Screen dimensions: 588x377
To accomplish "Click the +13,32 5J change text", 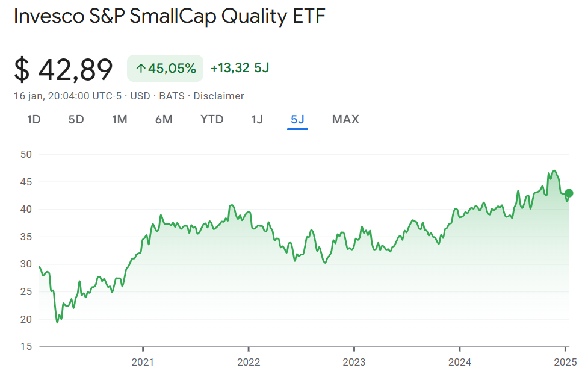I will [x=240, y=68].
